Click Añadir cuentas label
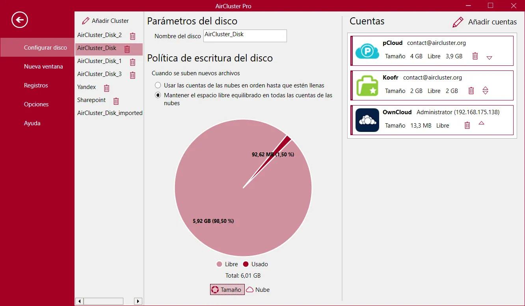The height and width of the screenshot is (306, 525). click(492, 22)
